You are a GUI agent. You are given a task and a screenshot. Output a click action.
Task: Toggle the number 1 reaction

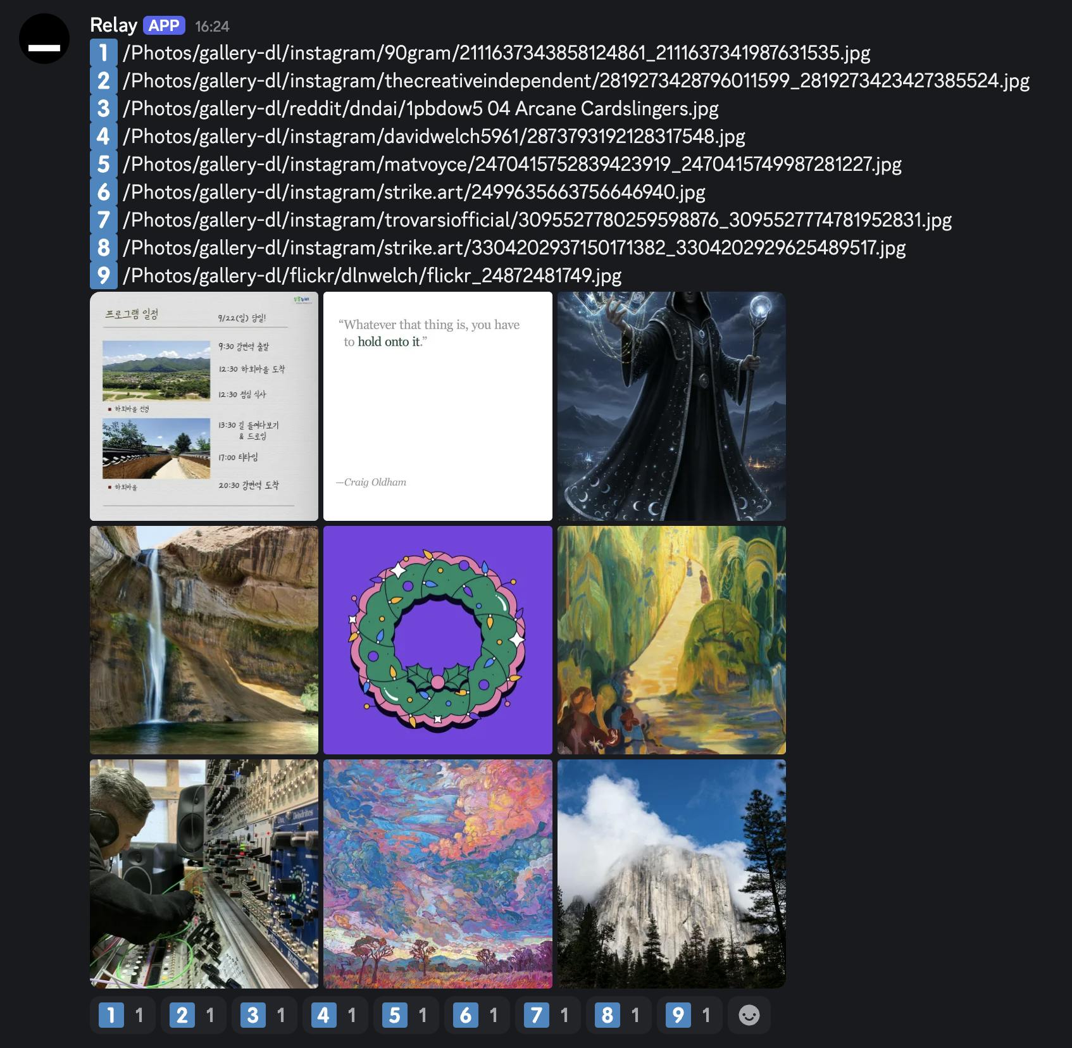point(122,1015)
